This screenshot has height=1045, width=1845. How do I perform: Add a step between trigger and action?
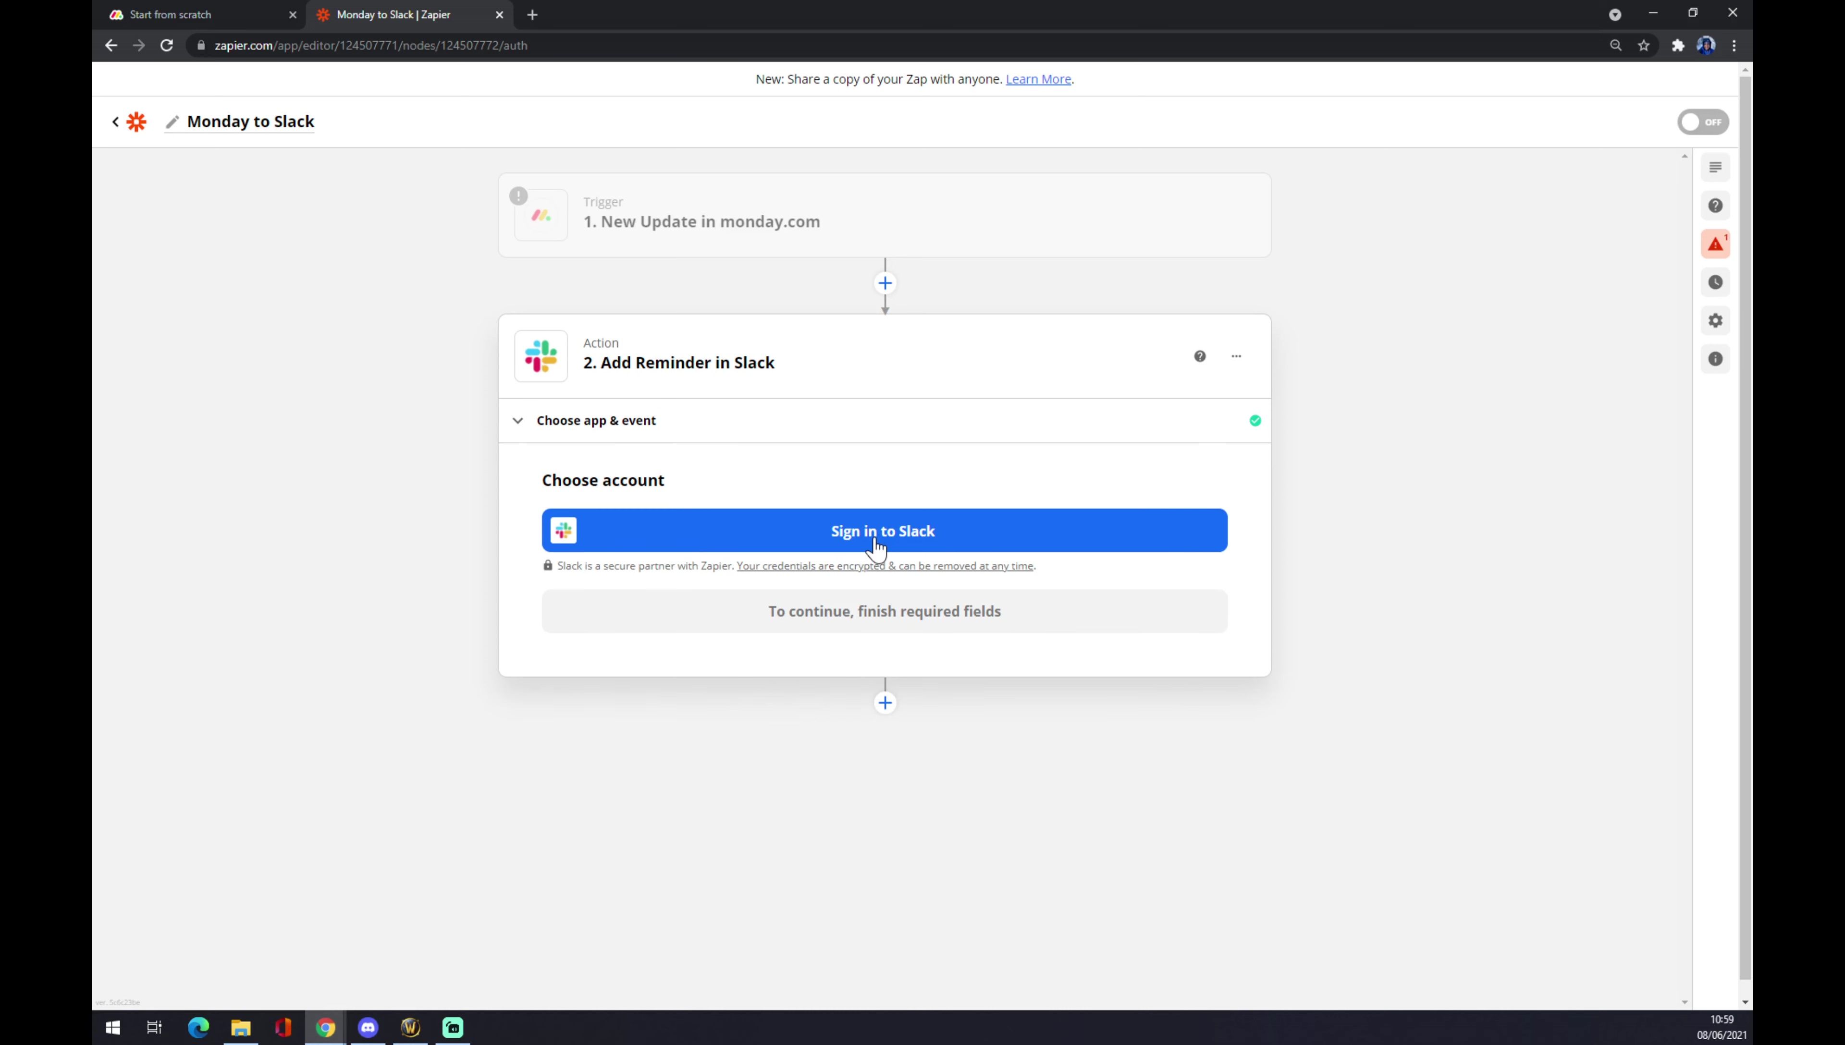tap(885, 283)
